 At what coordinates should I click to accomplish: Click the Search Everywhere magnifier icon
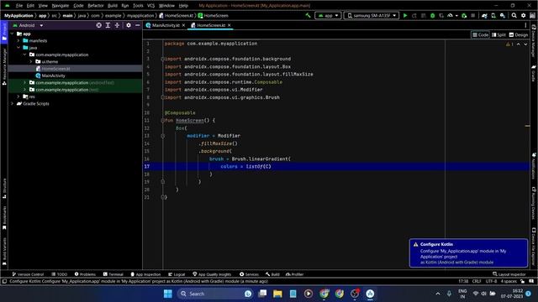pyautogui.click(x=514, y=15)
